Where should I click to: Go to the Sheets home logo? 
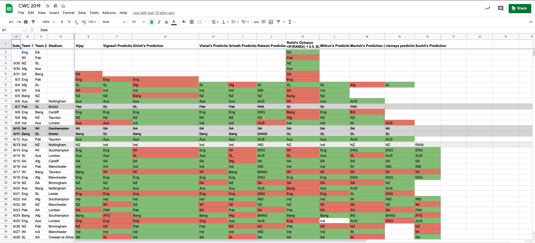point(9,9)
